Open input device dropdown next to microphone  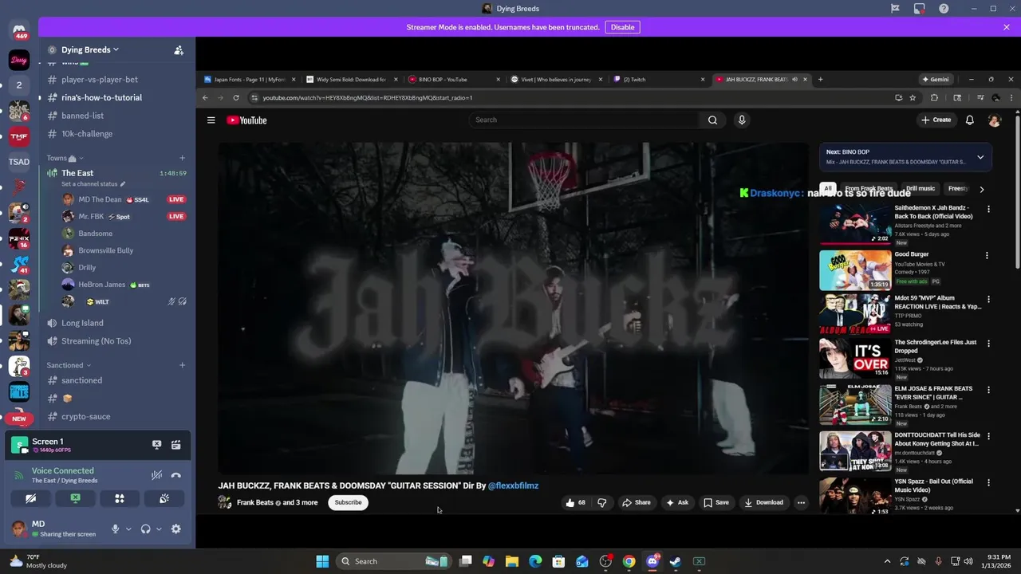coord(128,529)
